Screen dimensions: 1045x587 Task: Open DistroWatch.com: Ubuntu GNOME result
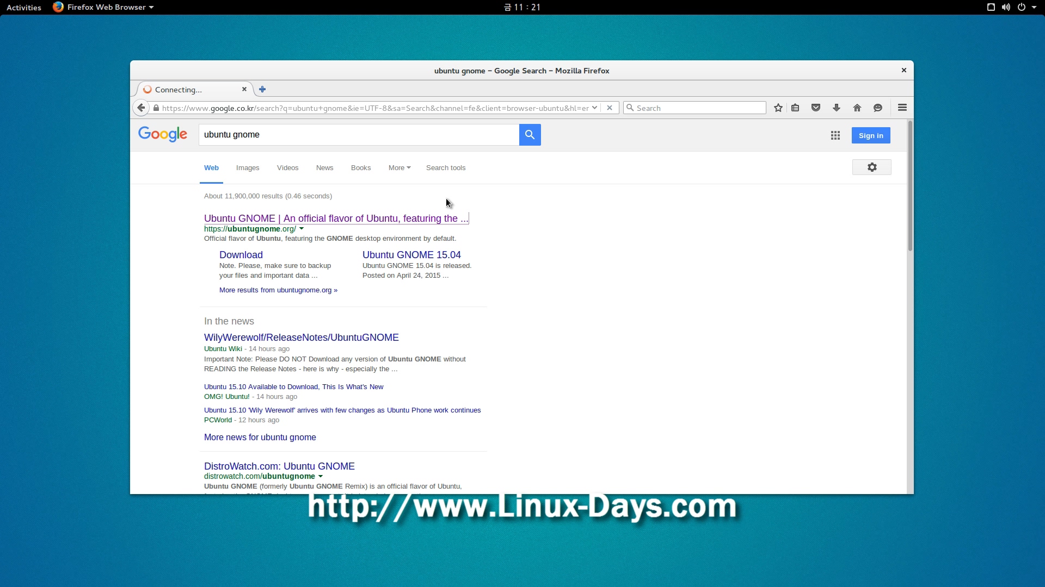click(279, 466)
